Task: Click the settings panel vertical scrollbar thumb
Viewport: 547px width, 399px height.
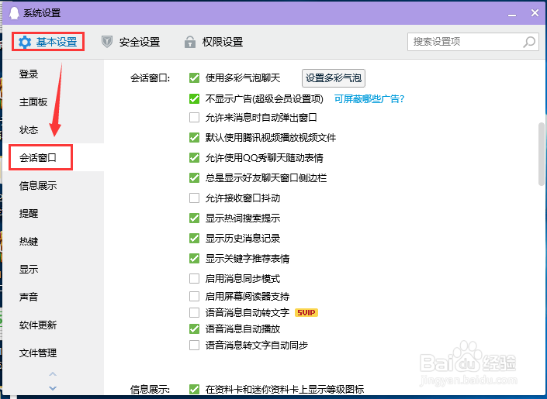Action: coord(542,154)
